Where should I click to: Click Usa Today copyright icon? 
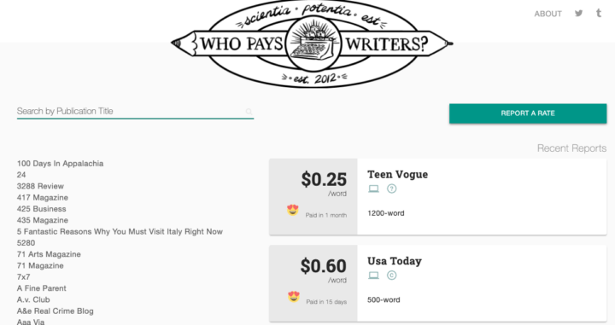point(391,276)
